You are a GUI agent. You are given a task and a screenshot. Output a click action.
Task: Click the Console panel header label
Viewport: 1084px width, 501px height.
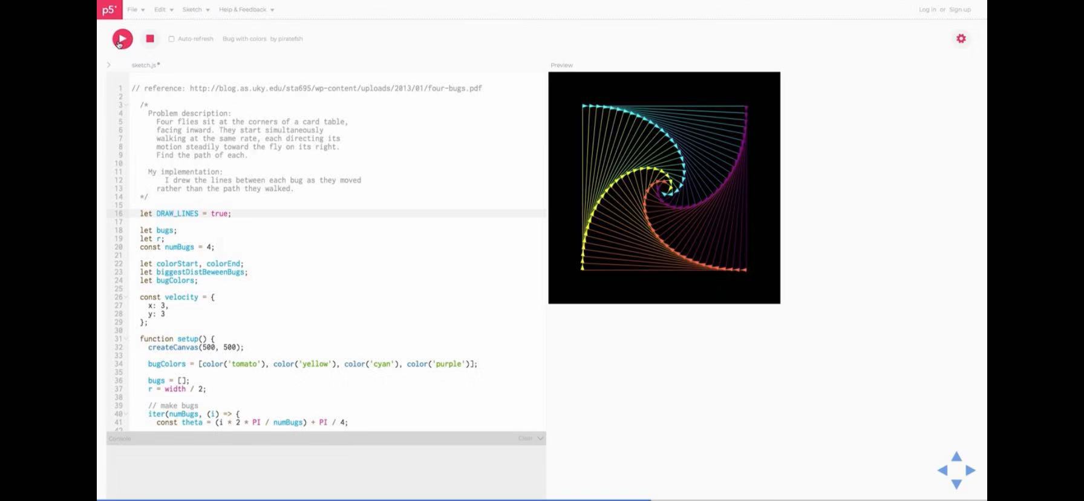pos(120,438)
